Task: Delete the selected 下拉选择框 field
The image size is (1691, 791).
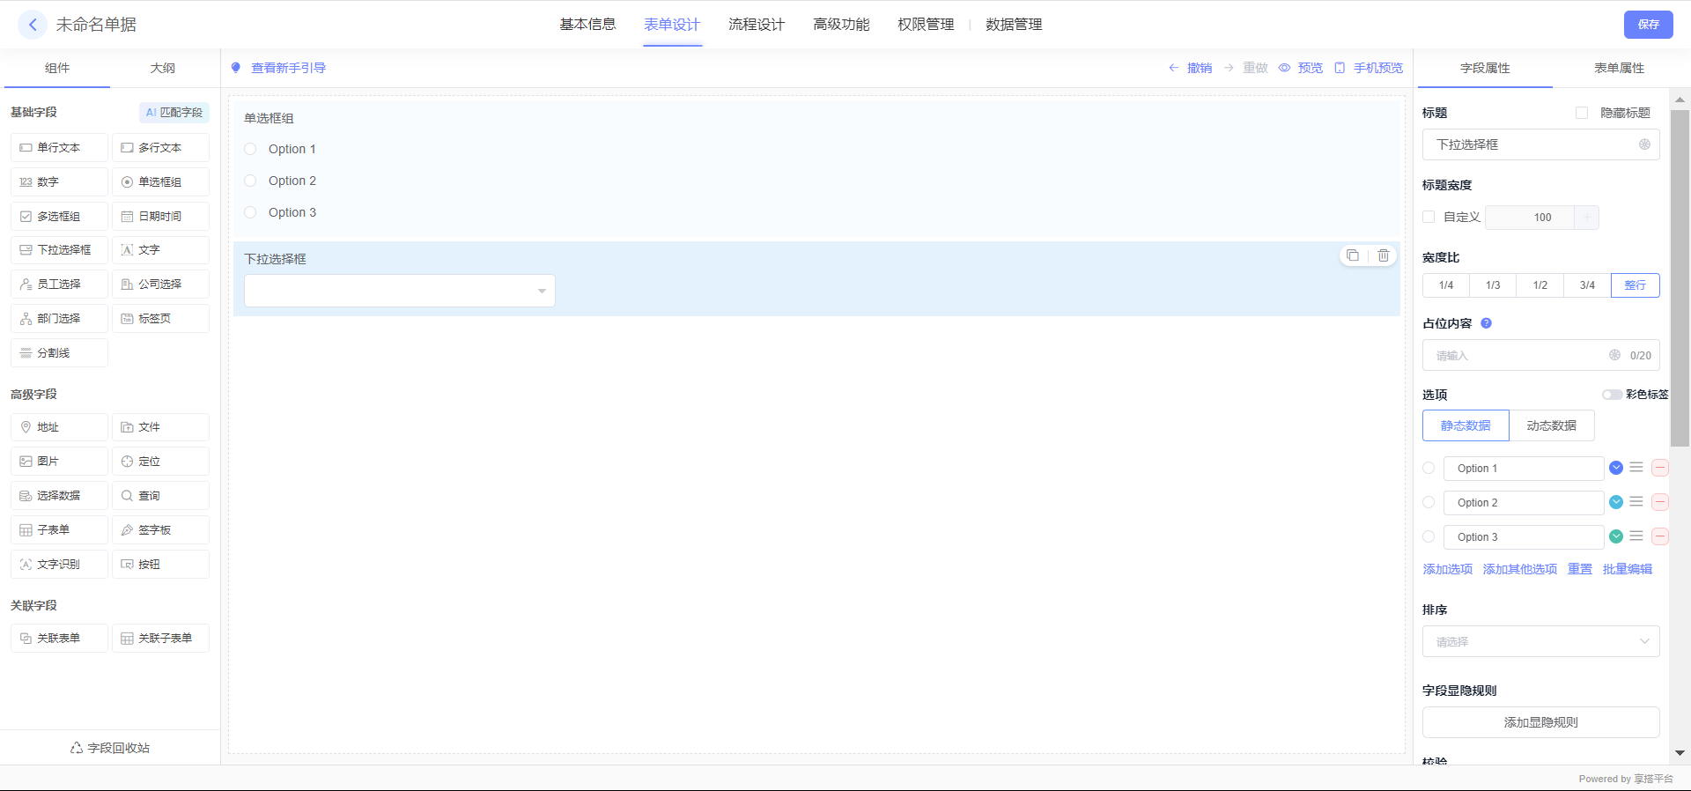Action: coord(1384,255)
